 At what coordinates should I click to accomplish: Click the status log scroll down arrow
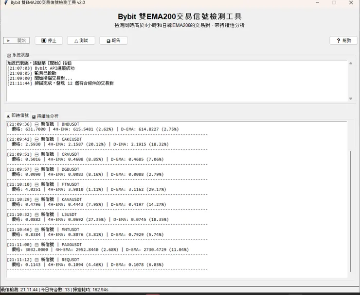pyautogui.click(x=351, y=98)
